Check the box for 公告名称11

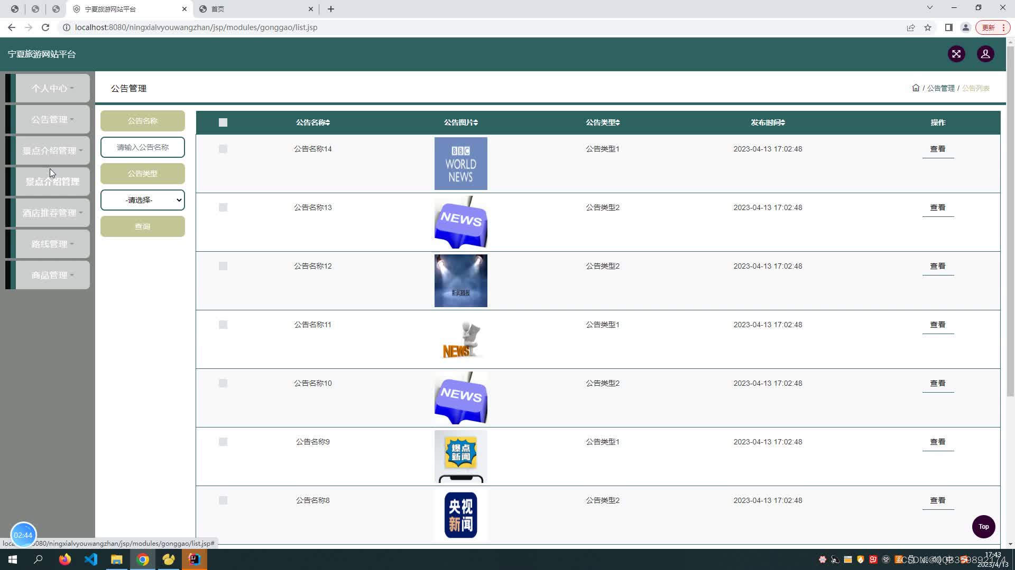pos(223,325)
